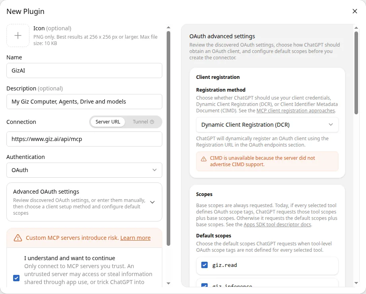The height and width of the screenshot is (294, 366).
Task: Click in the server URL input field
Action: [84, 139]
